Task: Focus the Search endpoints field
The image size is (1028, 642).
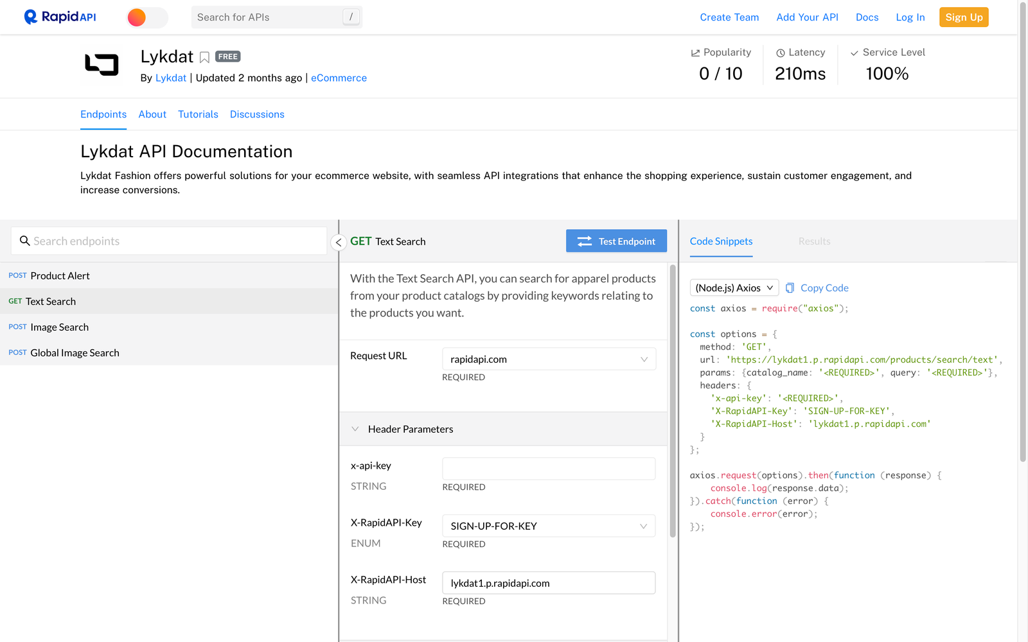Action: pos(169,241)
